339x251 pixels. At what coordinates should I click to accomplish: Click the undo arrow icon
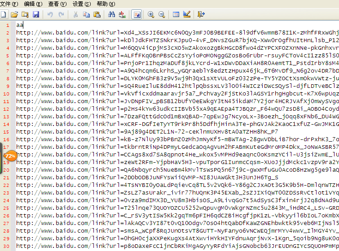click(50, 15)
